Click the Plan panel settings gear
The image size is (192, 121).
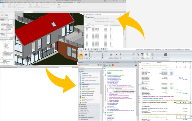136,65
